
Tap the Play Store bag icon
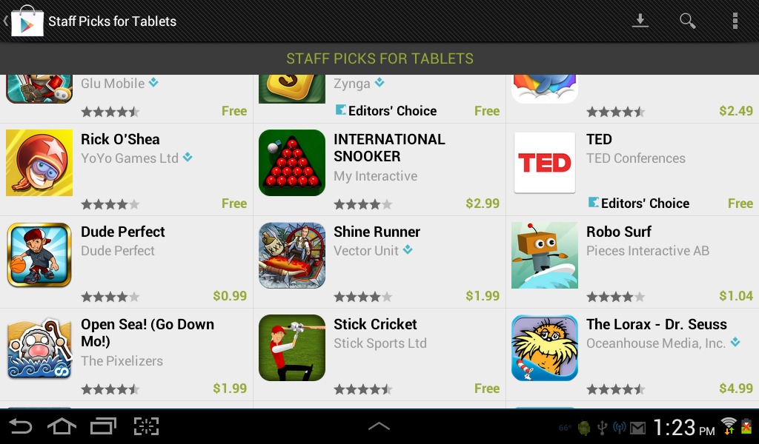coord(27,21)
